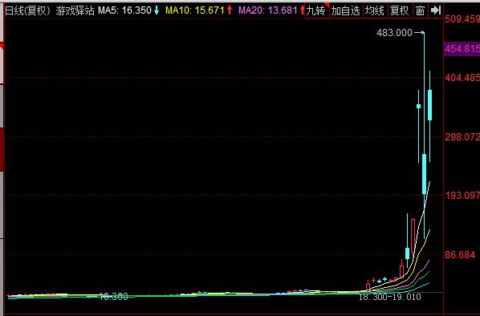Click the 298.072 axis price

click(462, 136)
